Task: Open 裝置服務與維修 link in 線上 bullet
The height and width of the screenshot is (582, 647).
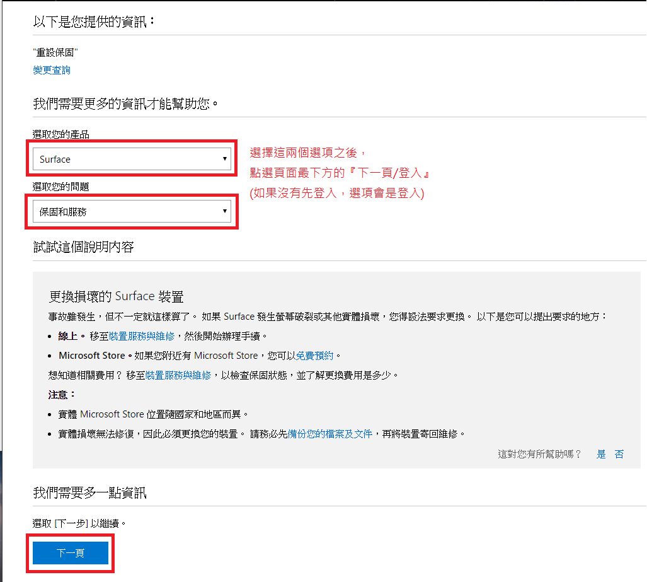Action: coord(142,336)
